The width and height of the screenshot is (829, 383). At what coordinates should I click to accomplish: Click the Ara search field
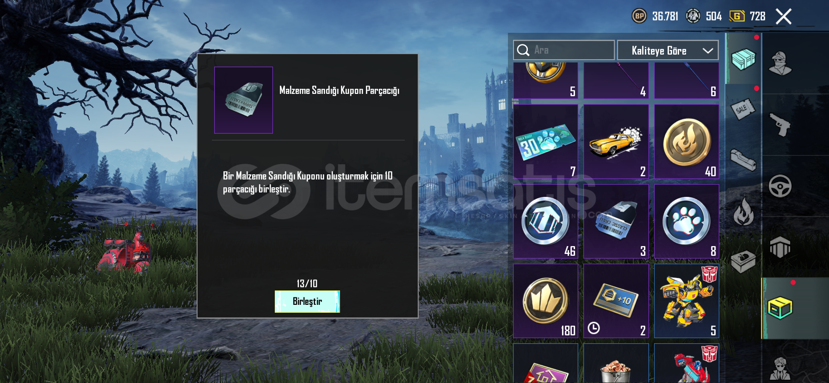tap(563, 50)
